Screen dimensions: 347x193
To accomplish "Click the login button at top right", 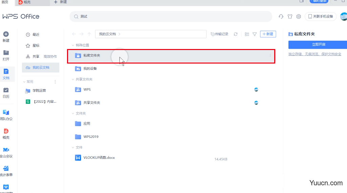I will 319,1.
